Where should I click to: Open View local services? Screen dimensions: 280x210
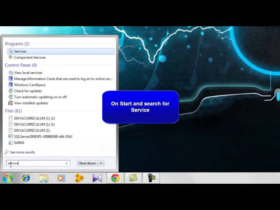(x=28, y=73)
